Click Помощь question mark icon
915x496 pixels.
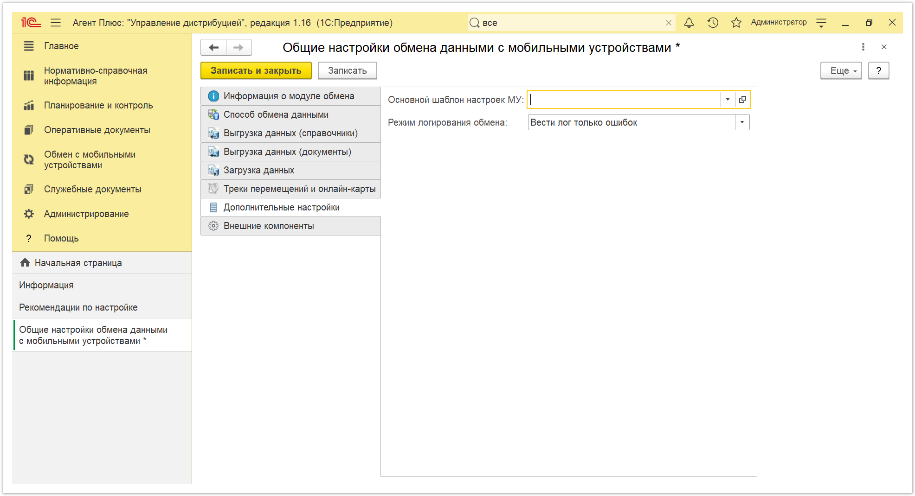click(x=29, y=238)
